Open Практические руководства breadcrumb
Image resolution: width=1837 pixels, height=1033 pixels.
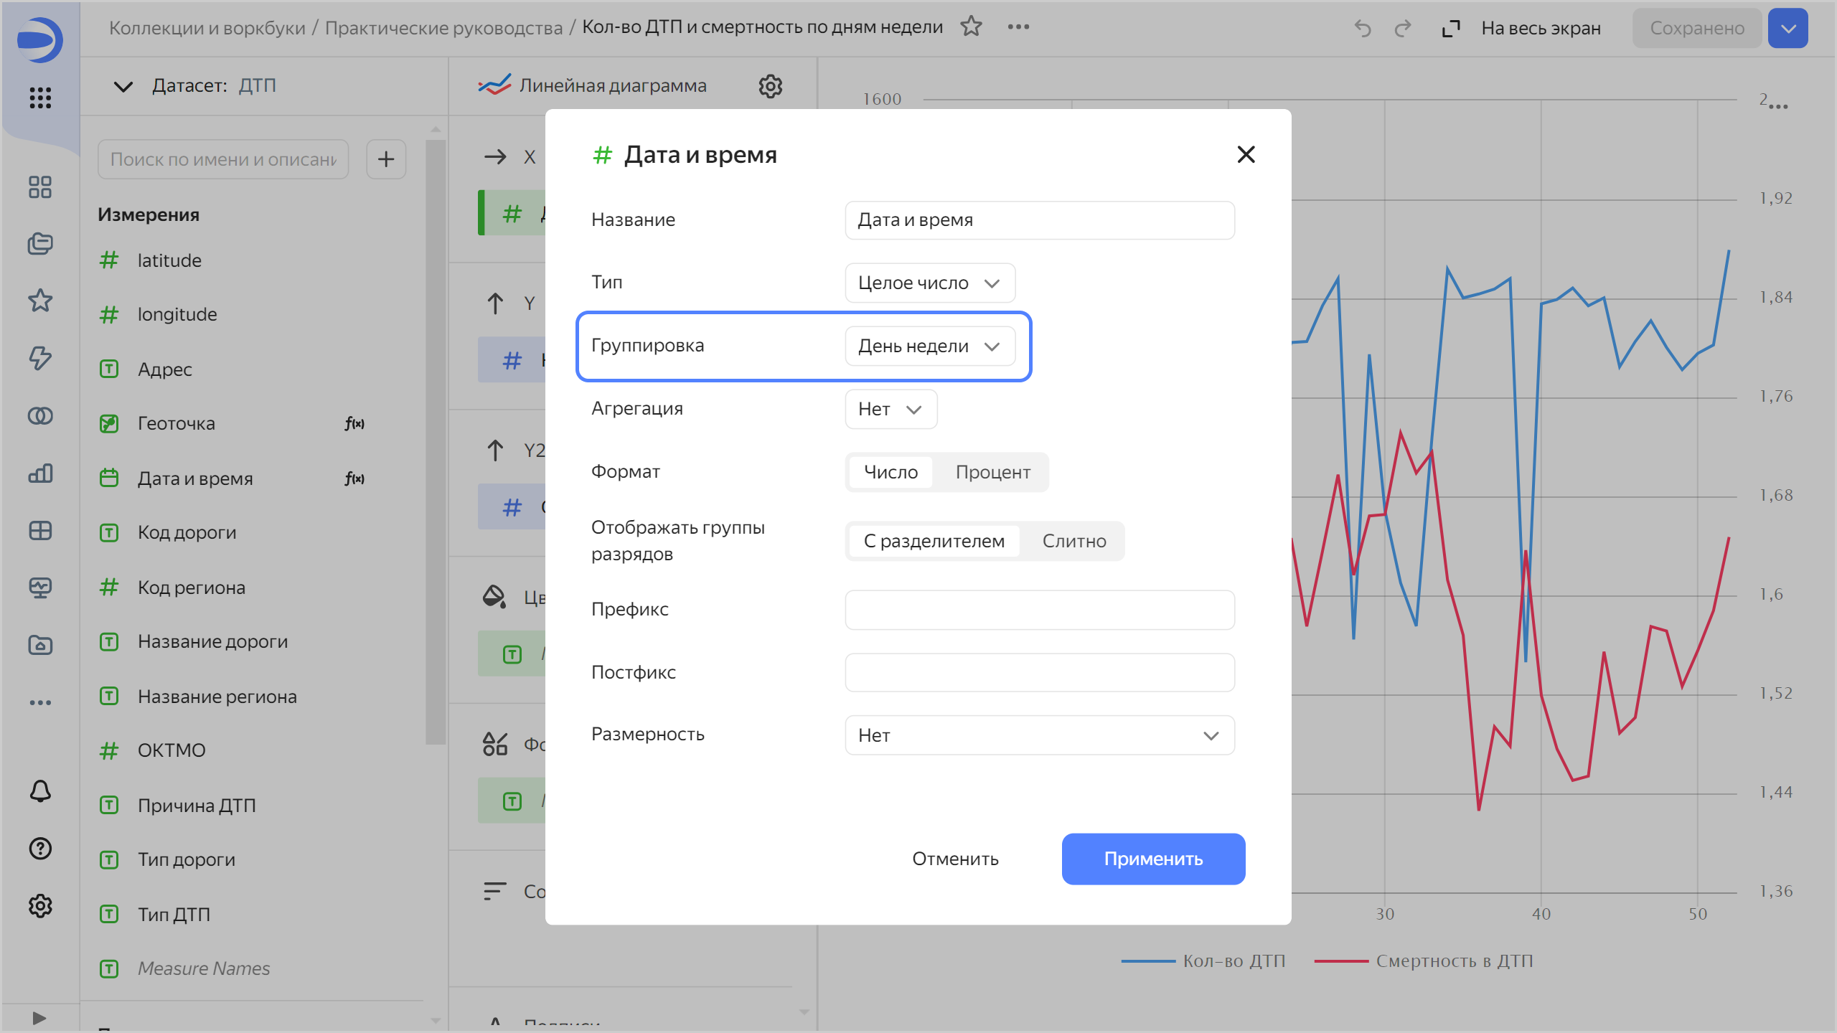(x=443, y=28)
